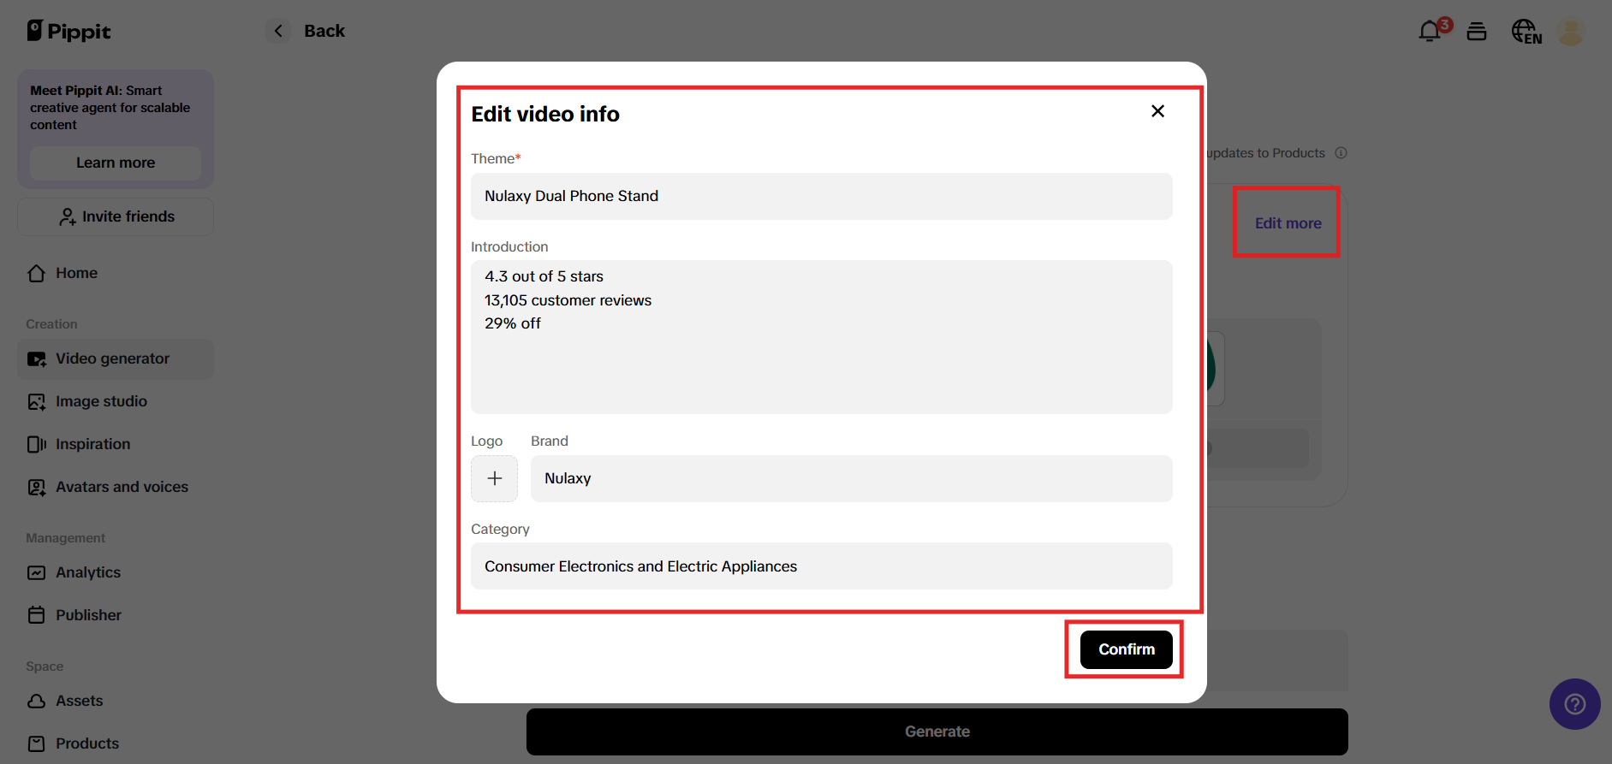Open the help question mark button
1612x764 pixels.
pyautogui.click(x=1575, y=704)
